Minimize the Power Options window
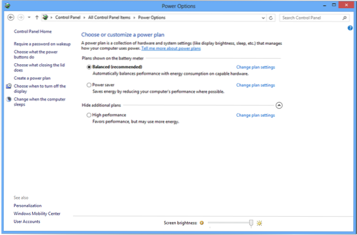The image size is (357, 235). coord(325,5)
